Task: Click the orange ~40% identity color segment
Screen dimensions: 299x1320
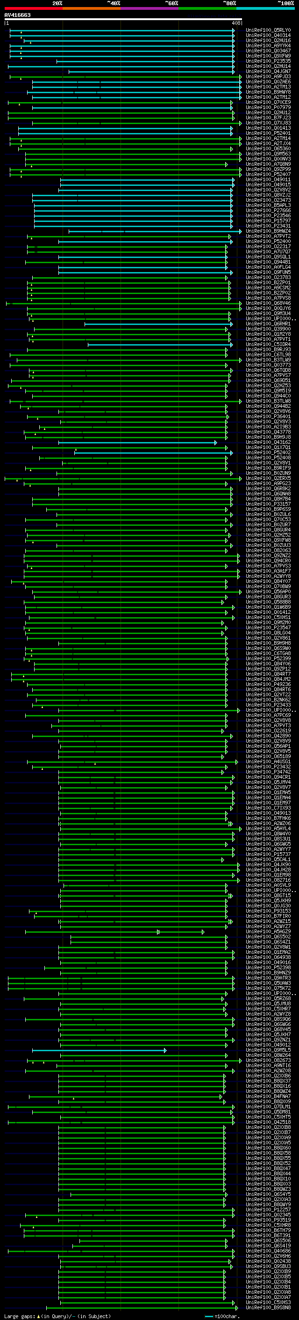Action: (92, 8)
